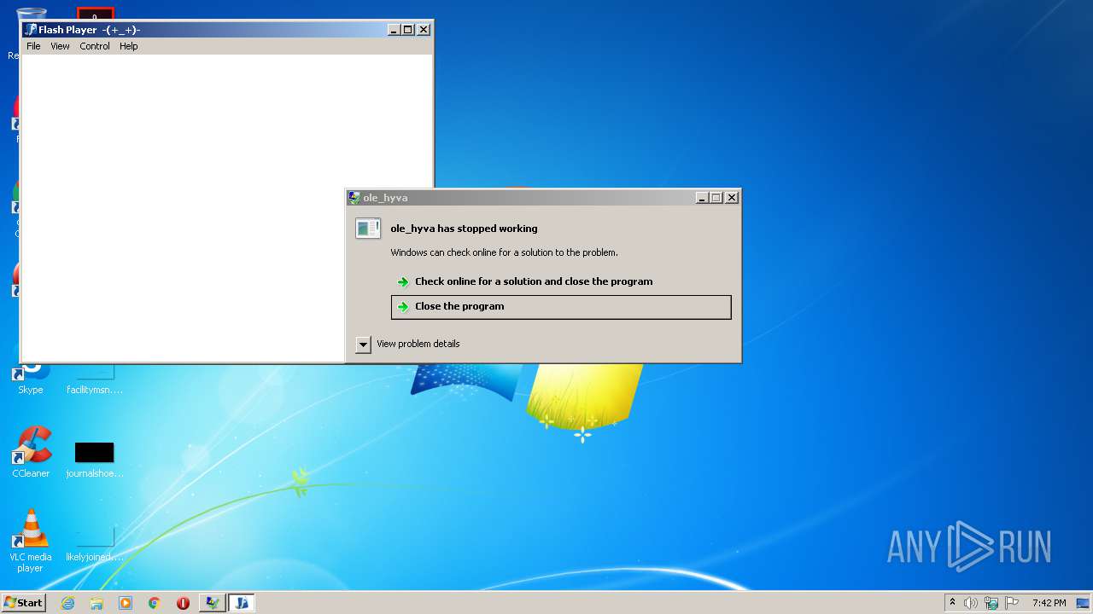Show hidden tray icons
Screen dimensions: 1093x614
(953, 603)
